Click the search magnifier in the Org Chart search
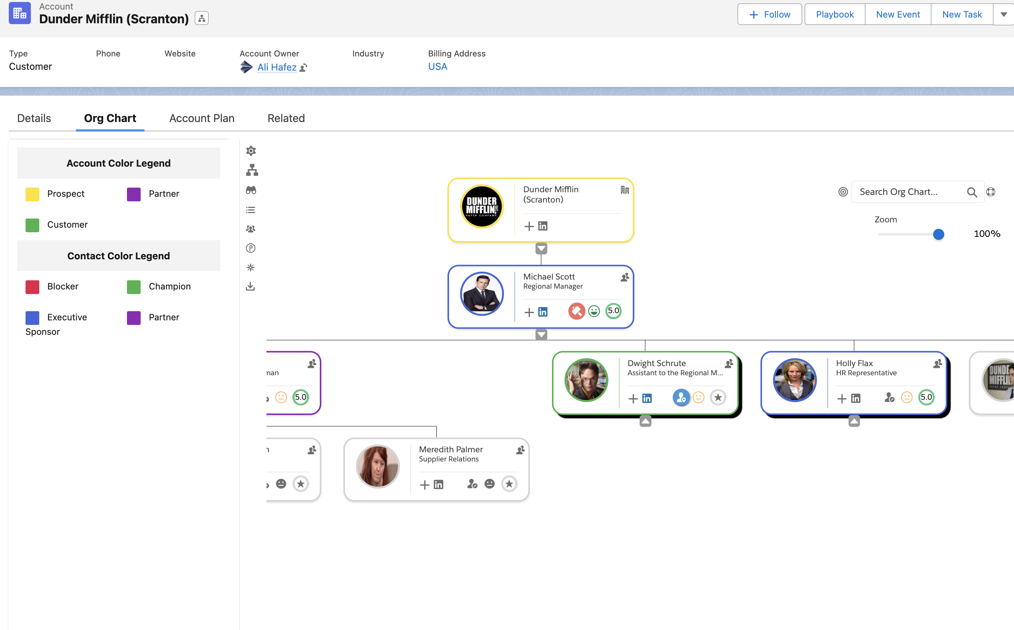 [972, 192]
